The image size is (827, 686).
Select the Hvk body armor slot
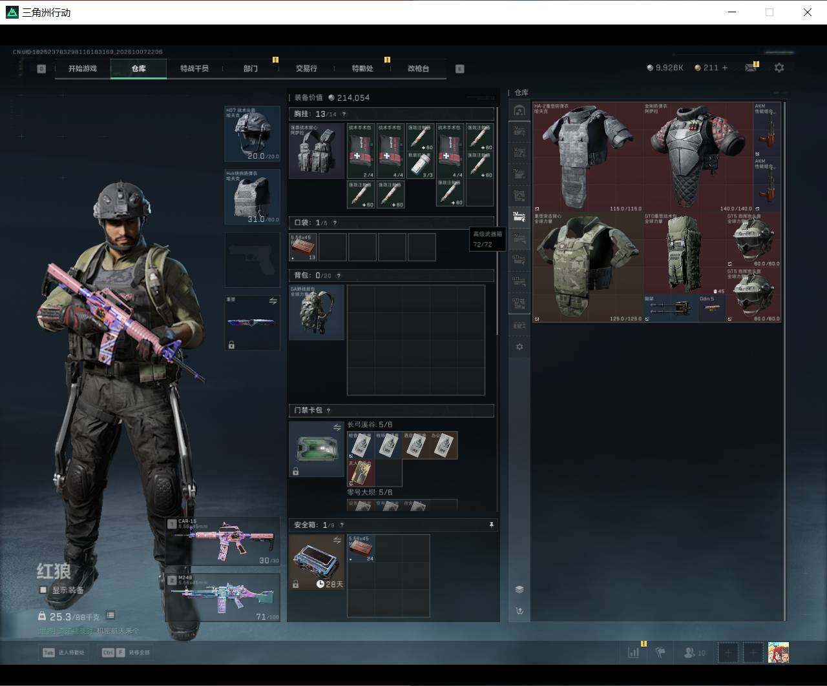click(x=252, y=197)
